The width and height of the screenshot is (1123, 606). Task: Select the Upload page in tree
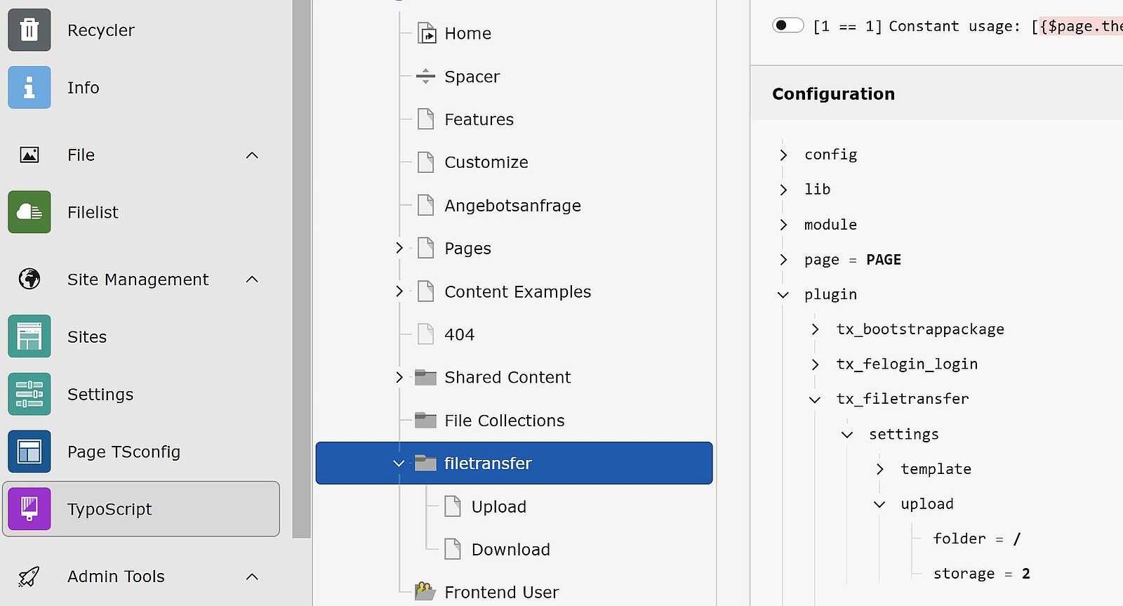[498, 507]
